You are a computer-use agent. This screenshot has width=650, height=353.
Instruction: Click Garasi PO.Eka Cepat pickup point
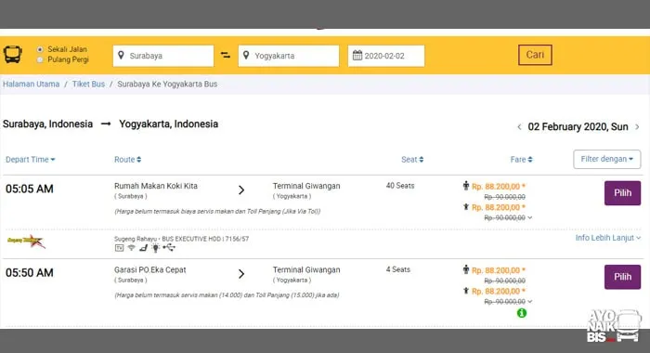coord(150,270)
